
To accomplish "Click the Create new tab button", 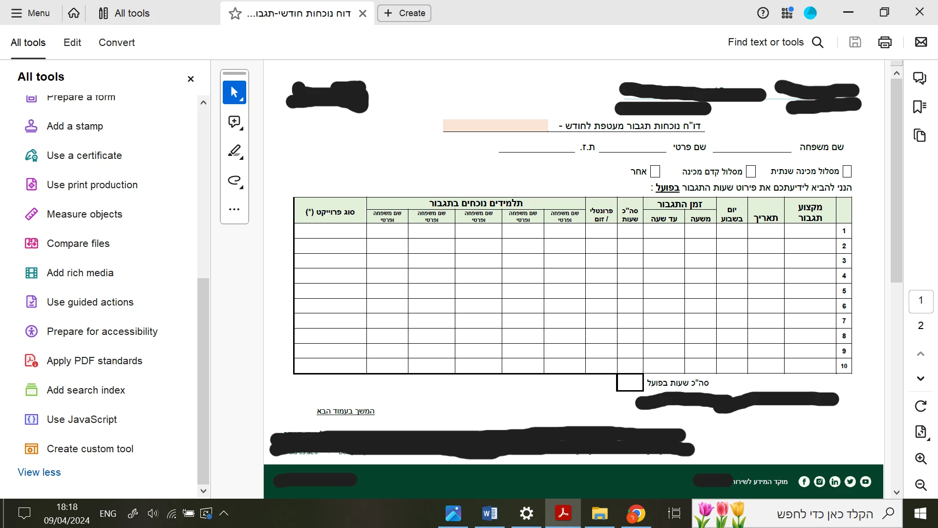I will 404,13.
